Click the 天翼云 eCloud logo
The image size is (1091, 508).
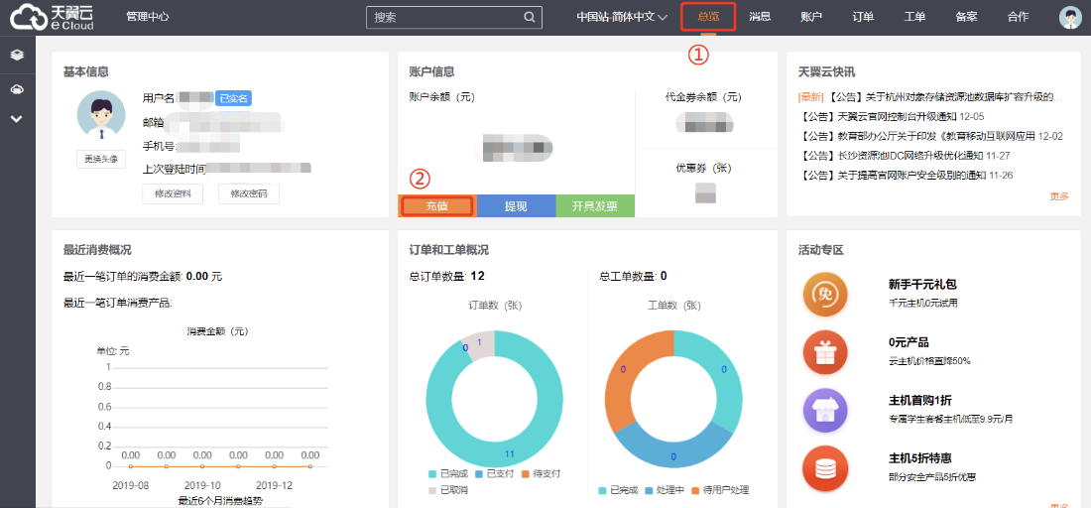[x=52, y=17]
